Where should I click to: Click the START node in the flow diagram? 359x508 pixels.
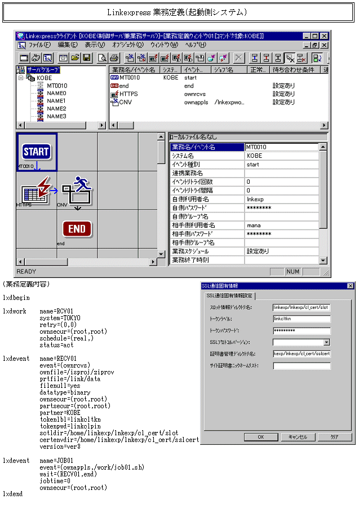[x=37, y=152]
